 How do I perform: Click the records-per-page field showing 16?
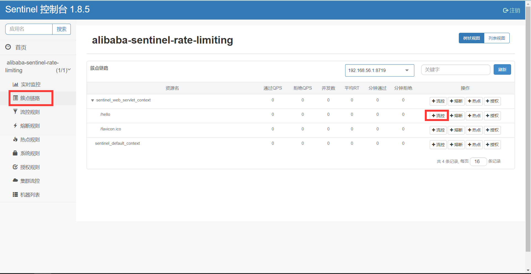click(478, 162)
